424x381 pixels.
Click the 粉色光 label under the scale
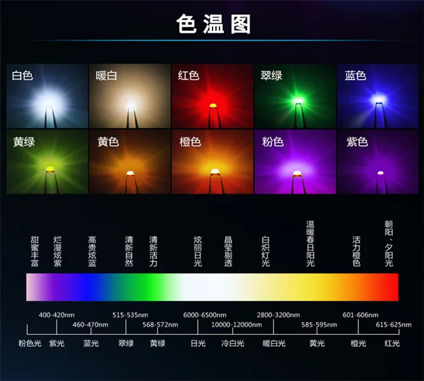tap(30, 343)
